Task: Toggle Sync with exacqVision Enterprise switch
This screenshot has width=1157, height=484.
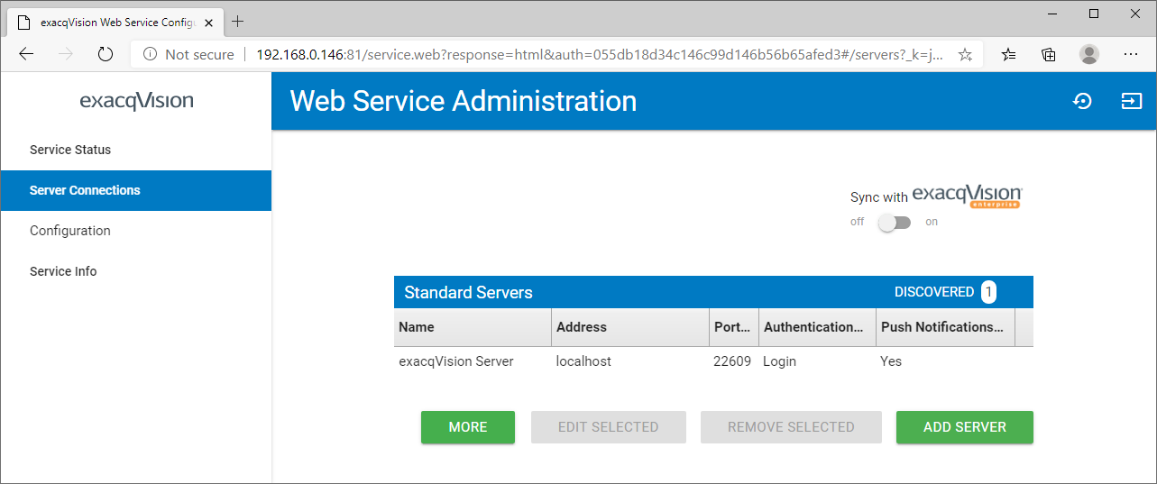Action: coord(895,222)
